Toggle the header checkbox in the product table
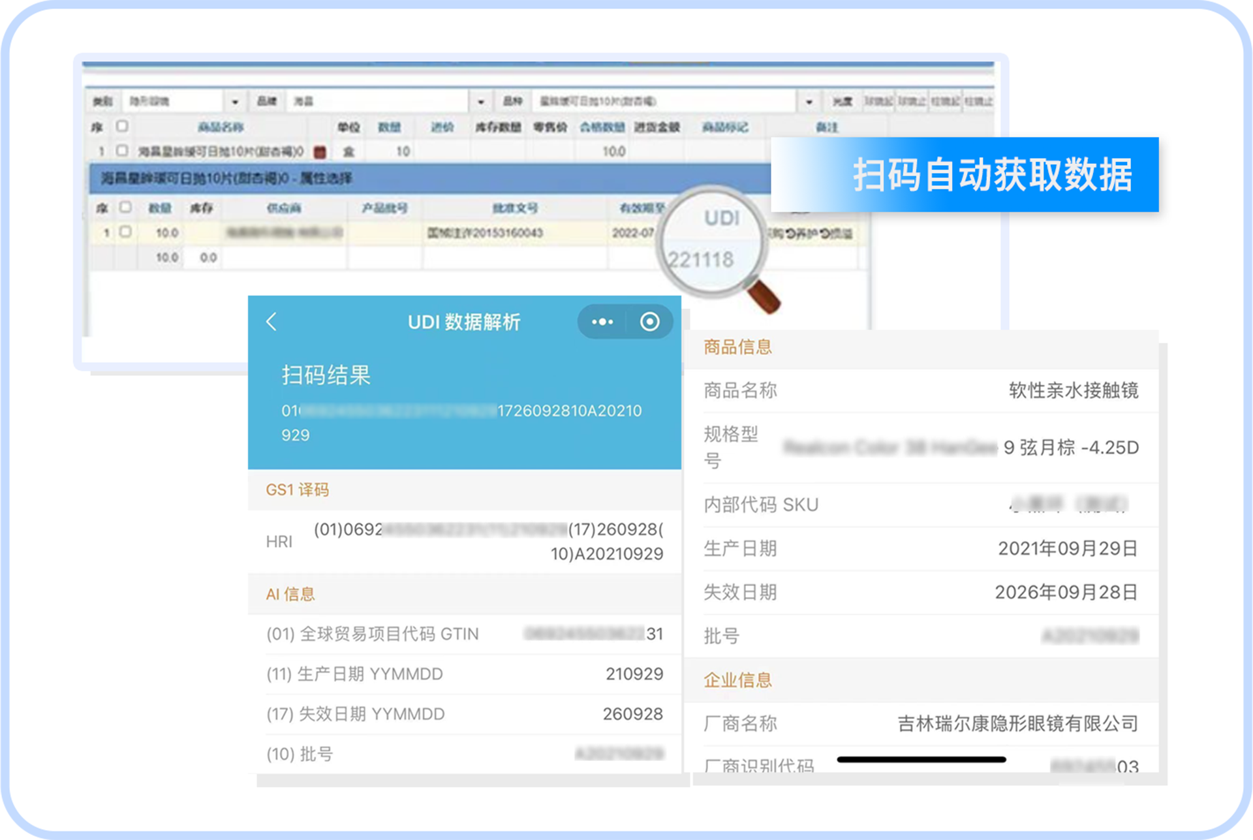This screenshot has height=840, width=1253. coord(122,126)
